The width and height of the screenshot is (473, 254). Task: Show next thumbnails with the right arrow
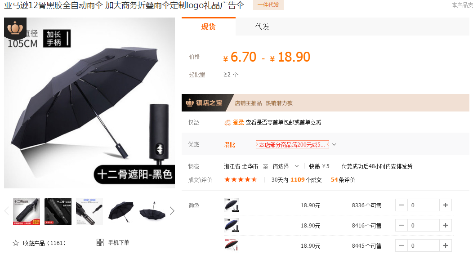[172, 211]
